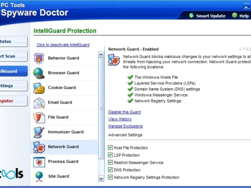The height and width of the screenshot is (188, 251).
Task: Click the Site Guard globe icon
Action: pos(39,177)
